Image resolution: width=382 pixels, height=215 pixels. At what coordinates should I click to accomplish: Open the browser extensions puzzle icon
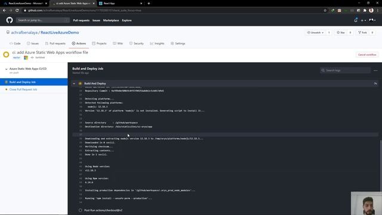point(365,11)
